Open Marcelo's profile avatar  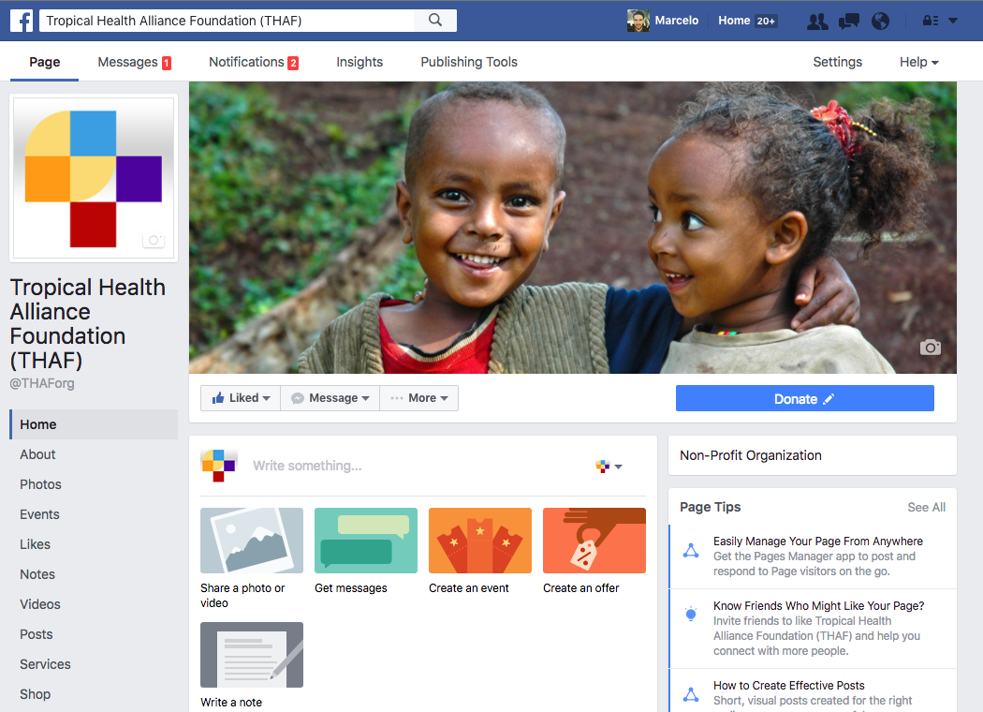point(638,21)
